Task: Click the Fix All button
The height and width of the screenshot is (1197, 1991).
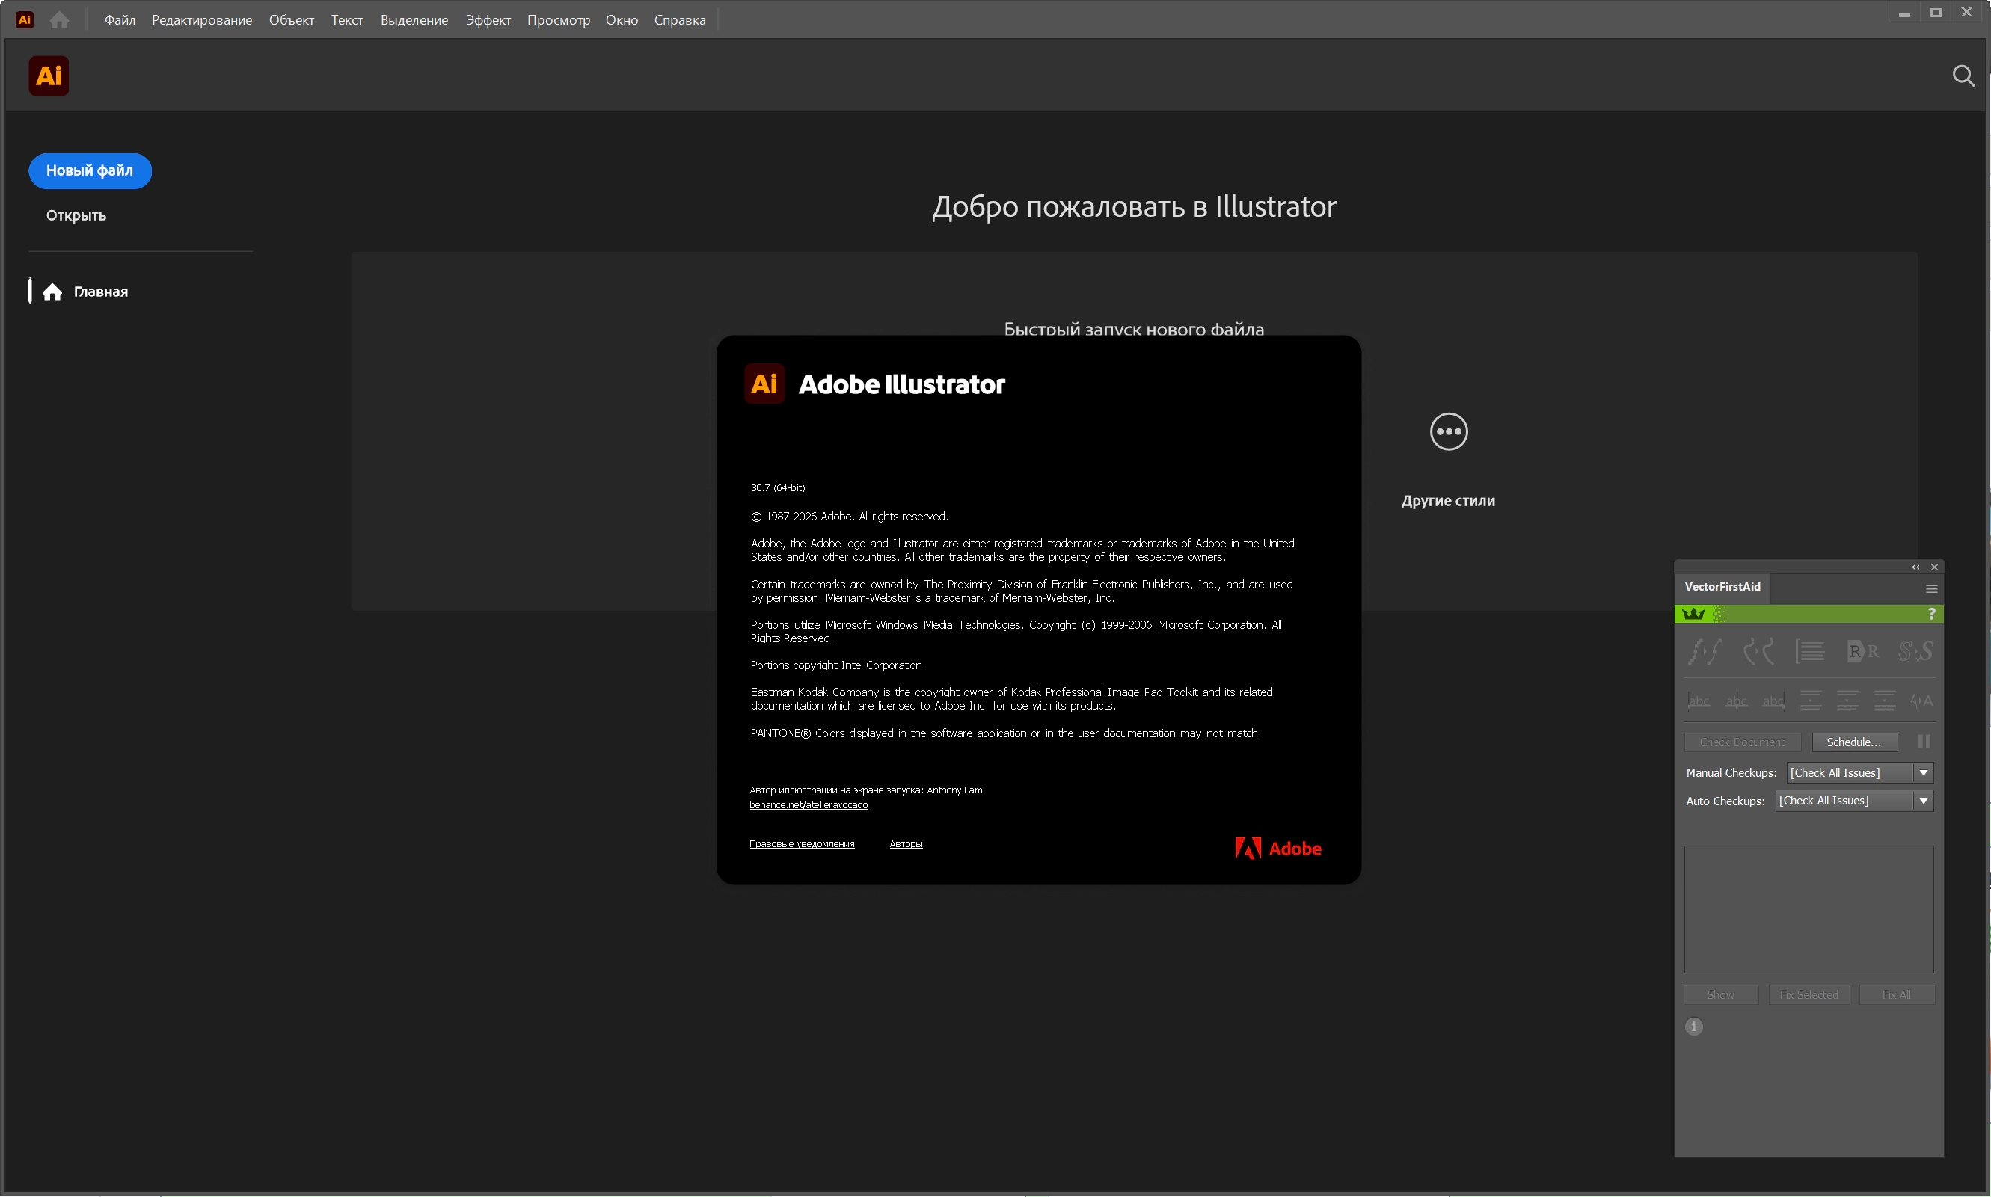Action: pos(1897,994)
